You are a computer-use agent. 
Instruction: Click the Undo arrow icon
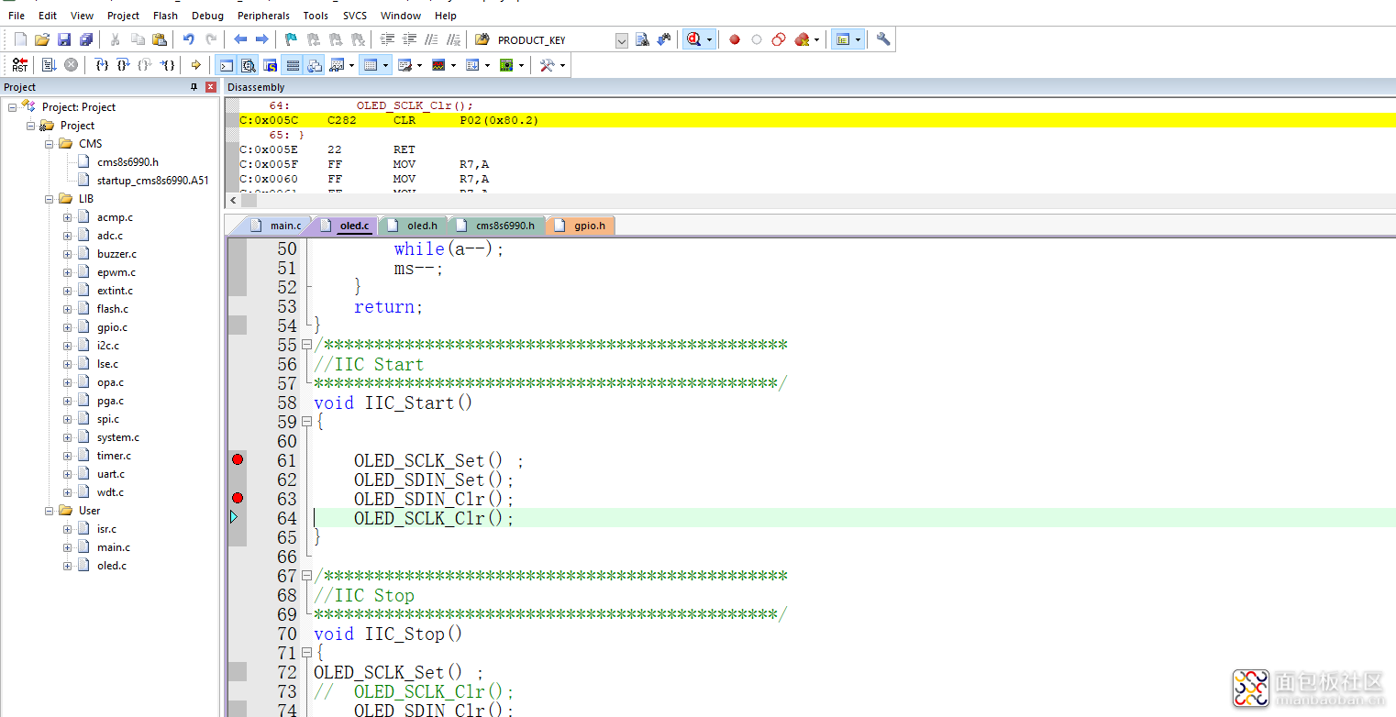point(189,39)
